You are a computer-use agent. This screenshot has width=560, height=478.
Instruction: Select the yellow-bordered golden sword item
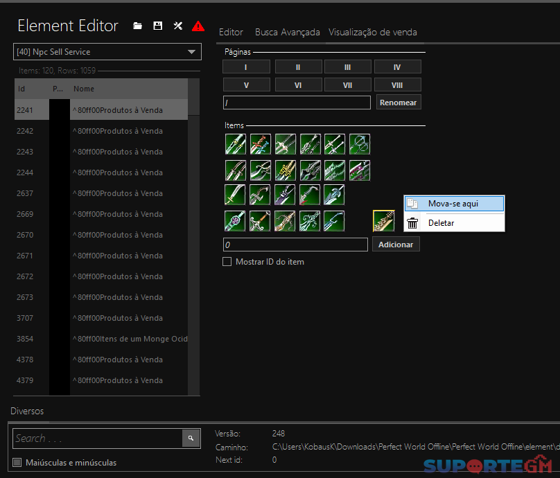(384, 221)
